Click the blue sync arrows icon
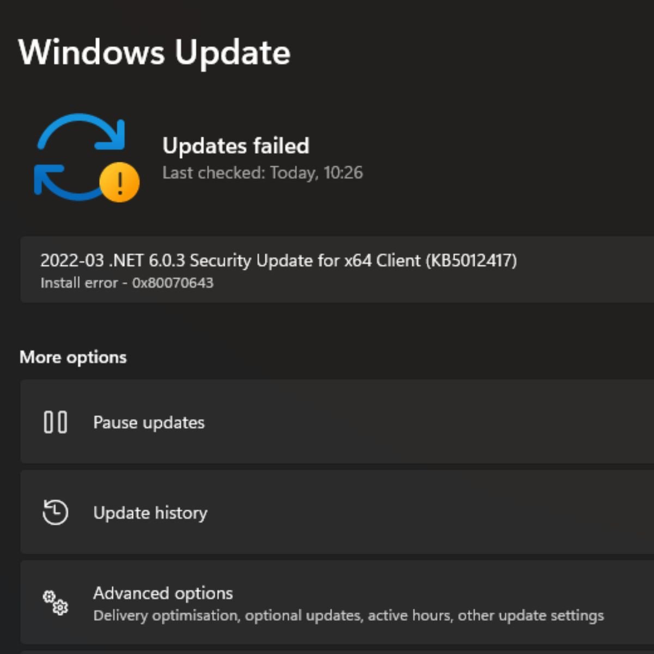Viewport: 654px width, 654px height. coord(81,155)
